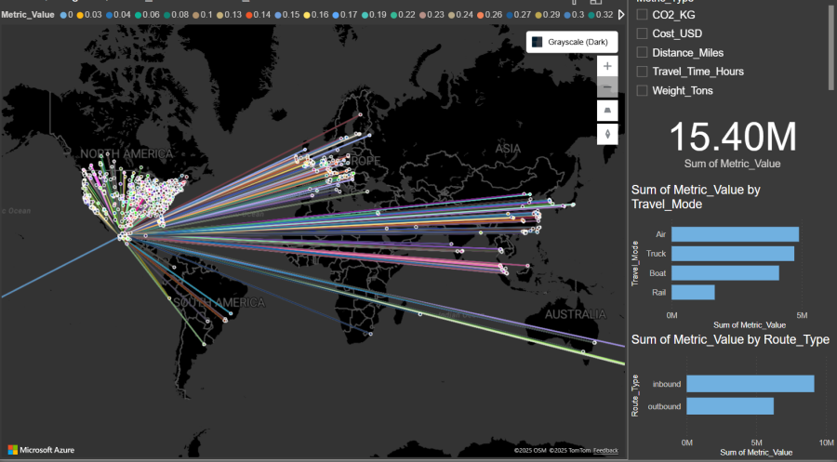This screenshot has width=837, height=462.
Task: Click the ASIA map label
Action: (508, 149)
